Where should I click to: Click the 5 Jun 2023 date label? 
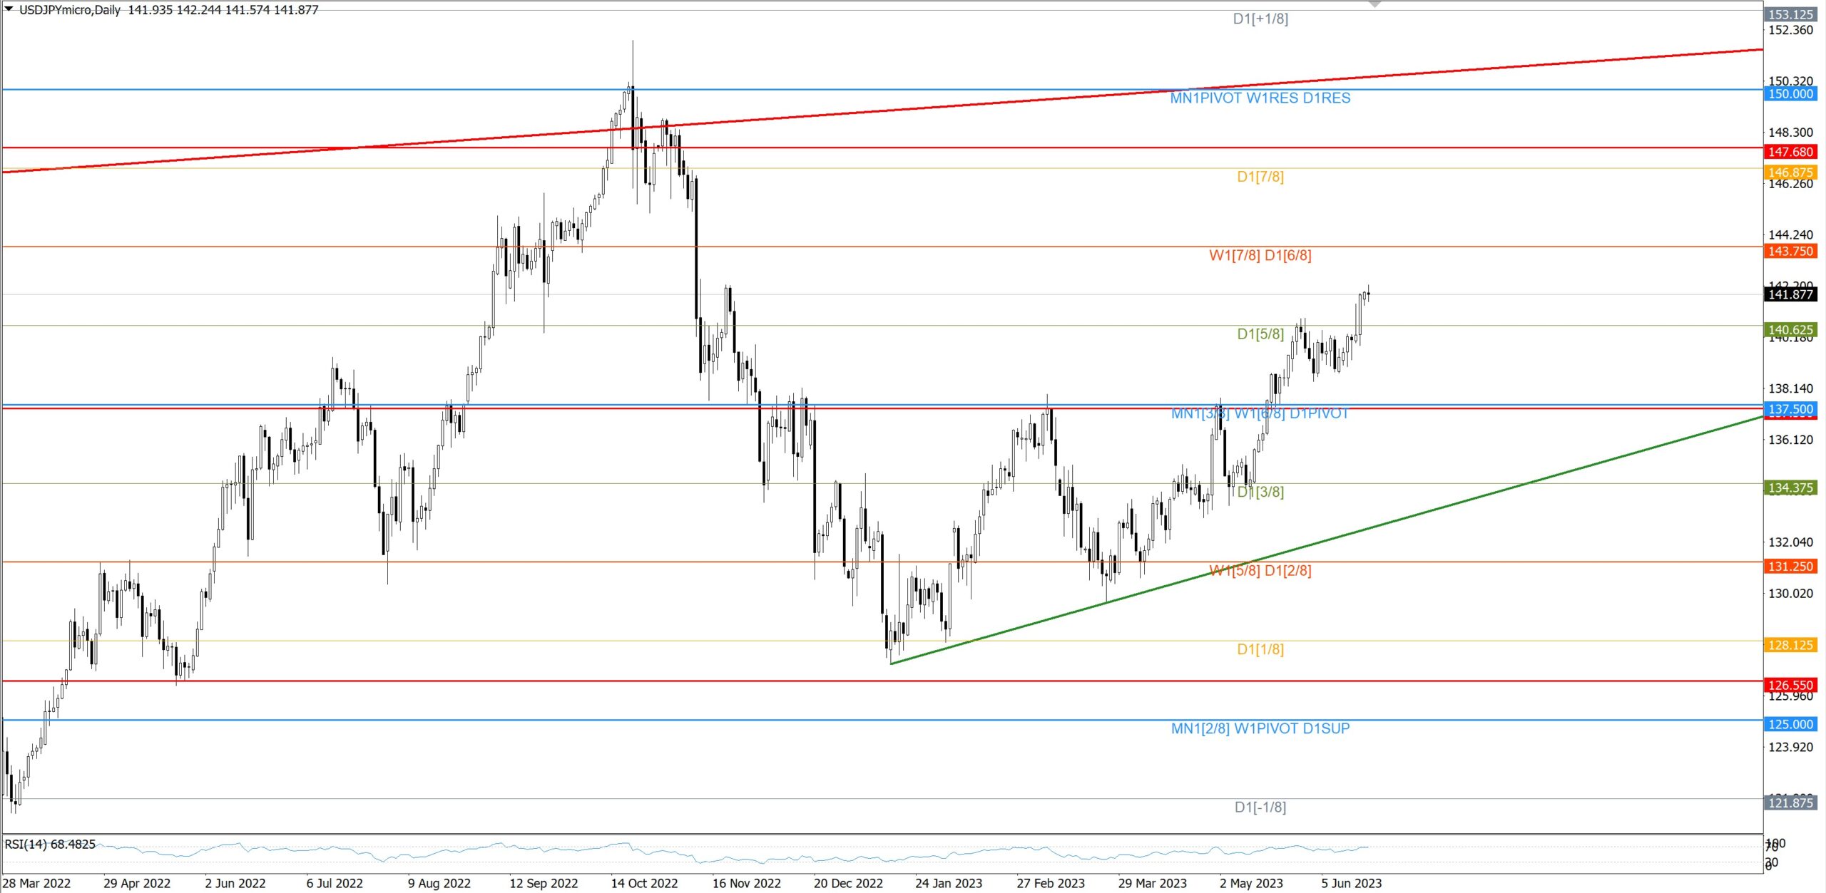[x=1351, y=883]
